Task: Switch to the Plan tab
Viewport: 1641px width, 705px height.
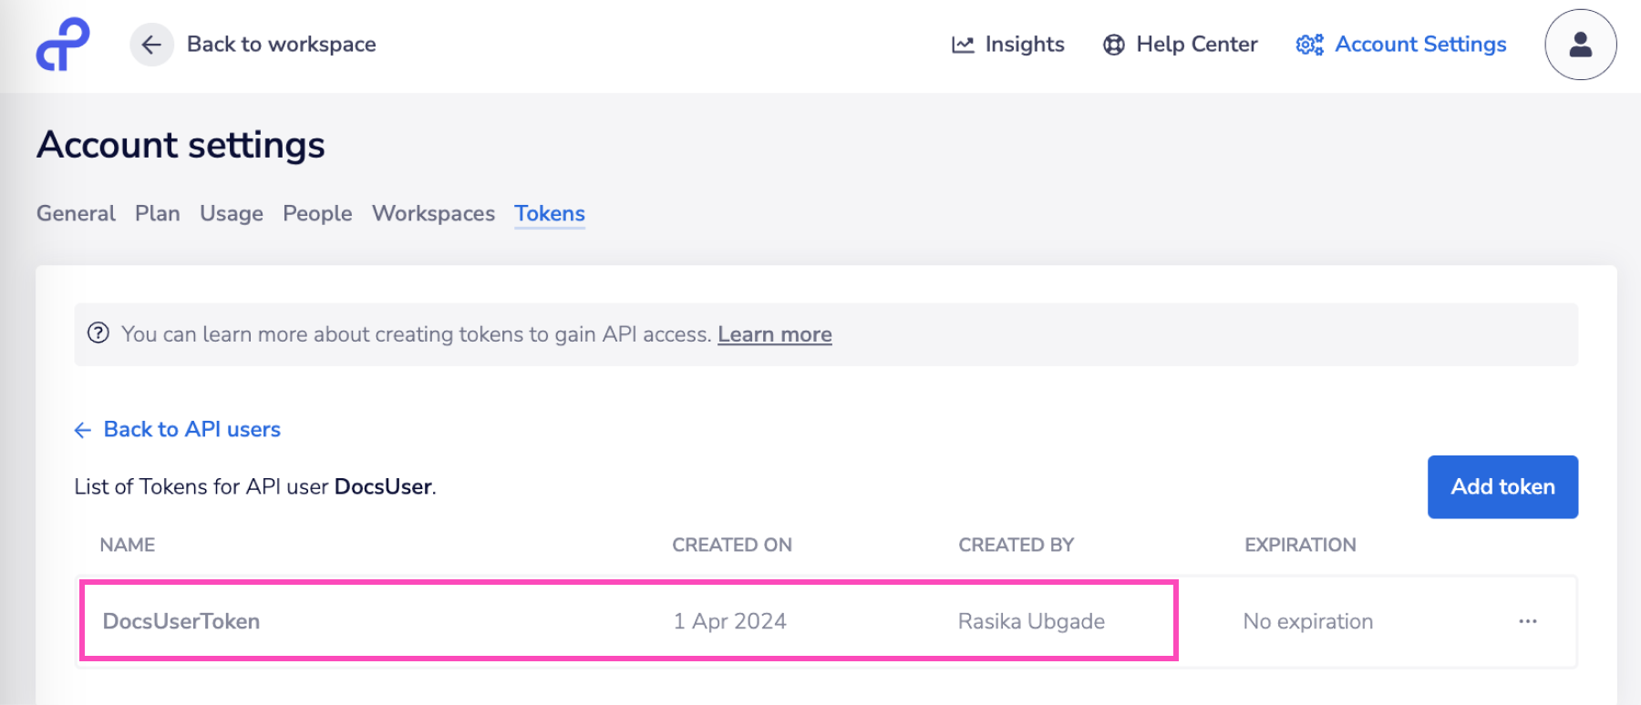Action: coord(158,213)
